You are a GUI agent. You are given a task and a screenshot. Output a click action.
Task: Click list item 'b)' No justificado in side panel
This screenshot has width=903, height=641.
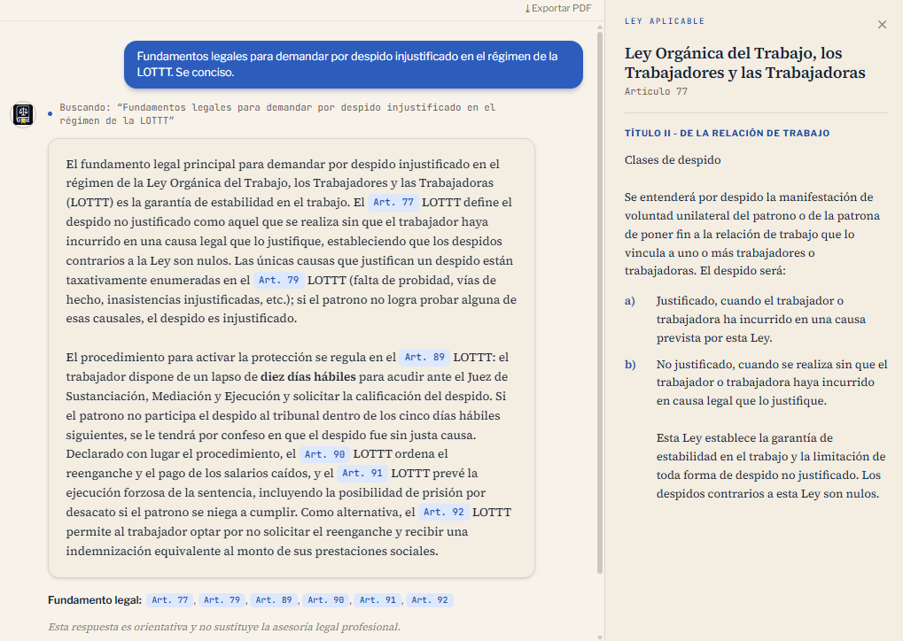point(756,382)
